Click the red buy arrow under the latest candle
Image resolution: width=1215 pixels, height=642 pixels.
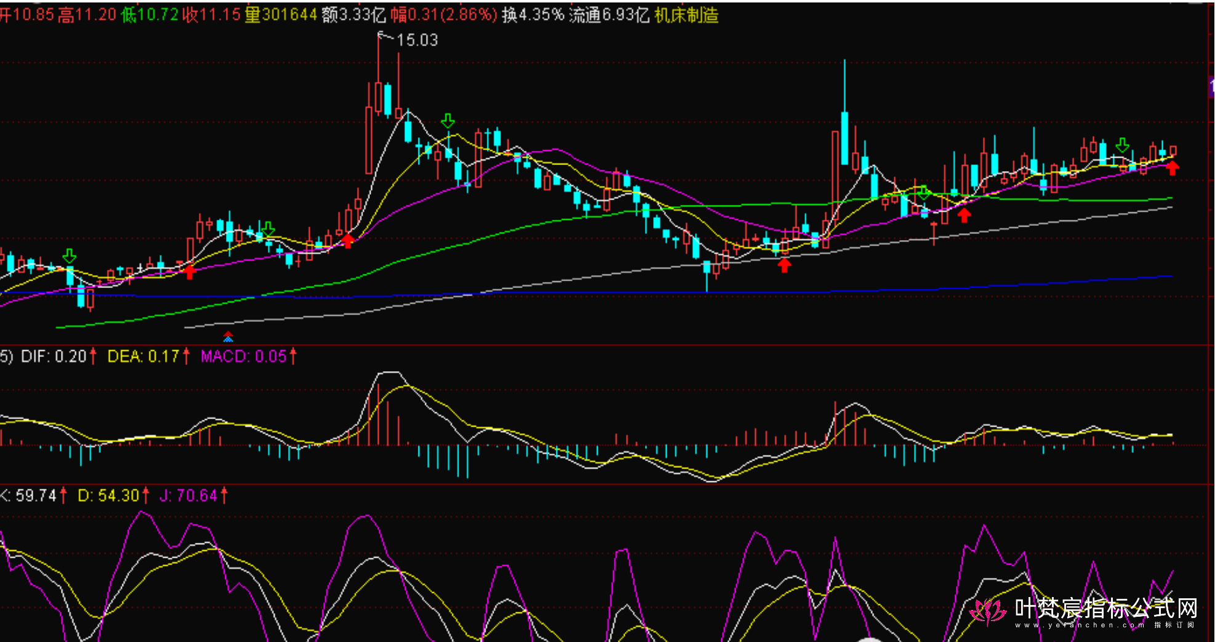(x=1173, y=167)
